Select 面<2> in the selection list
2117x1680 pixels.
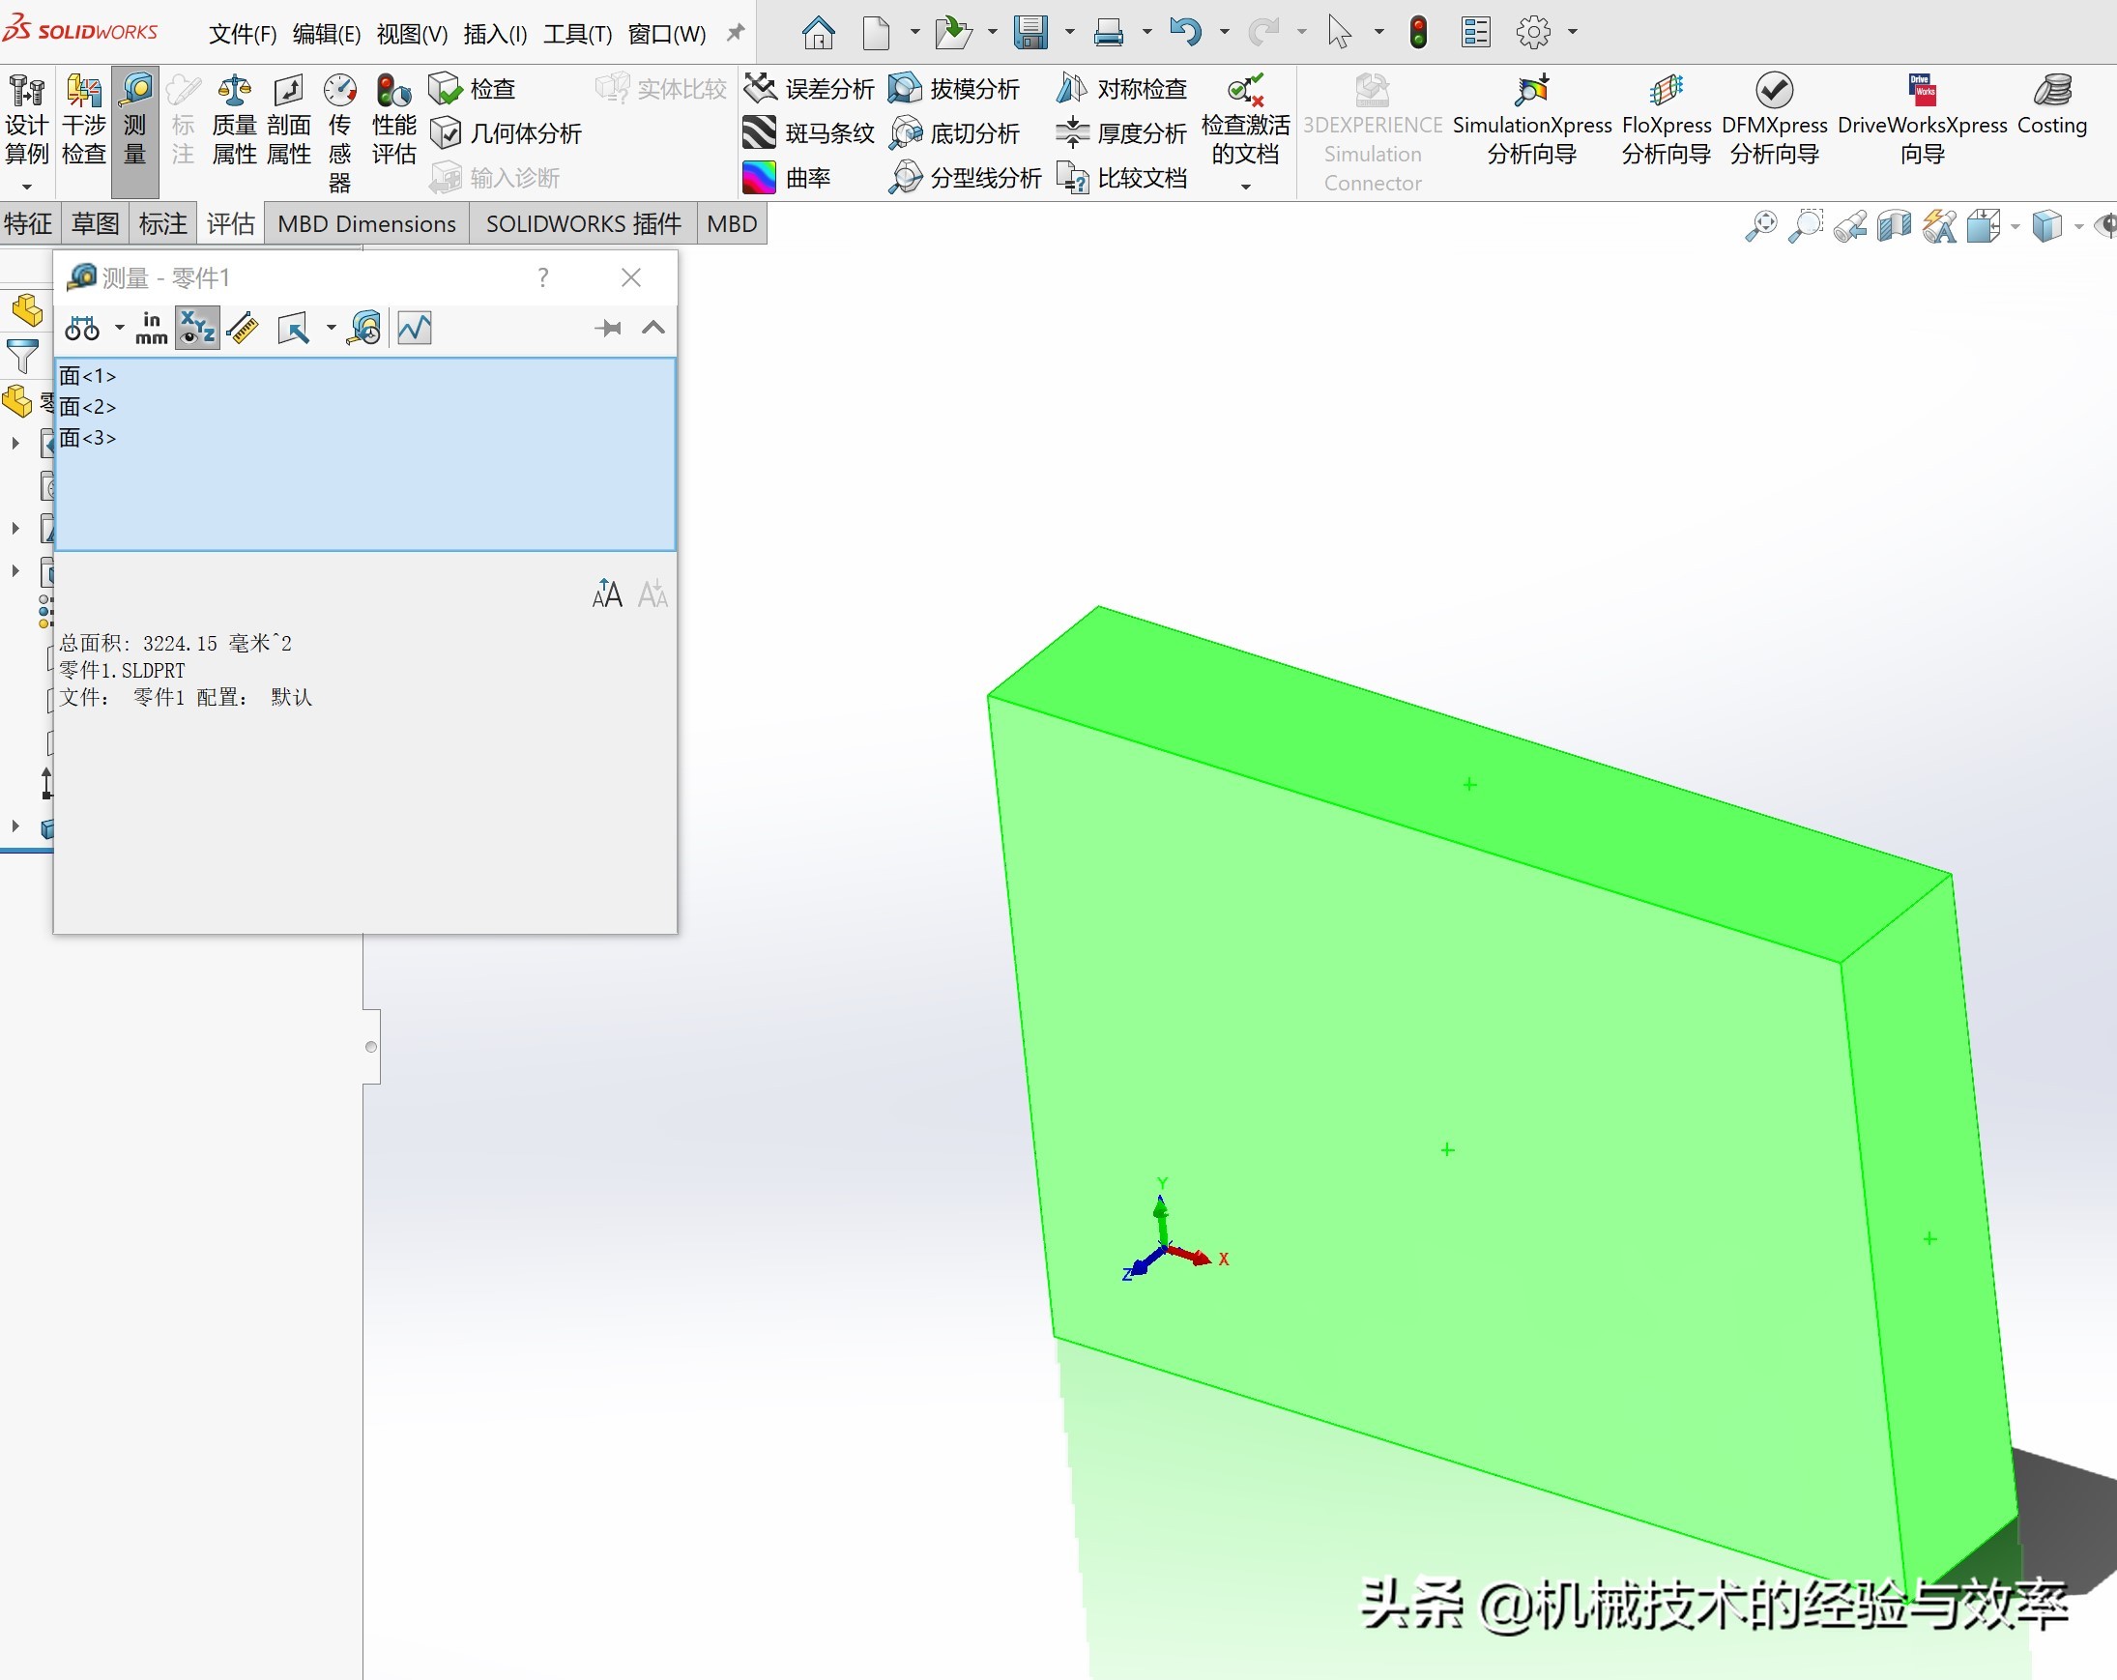point(87,407)
